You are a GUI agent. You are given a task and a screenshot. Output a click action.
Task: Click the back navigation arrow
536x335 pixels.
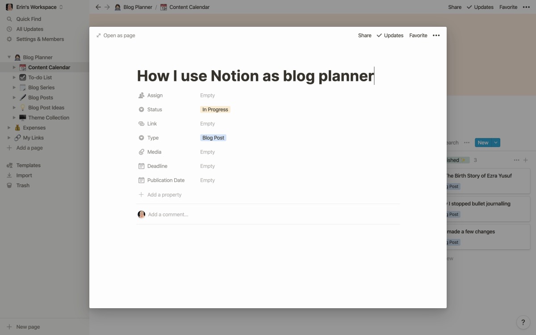(x=98, y=7)
